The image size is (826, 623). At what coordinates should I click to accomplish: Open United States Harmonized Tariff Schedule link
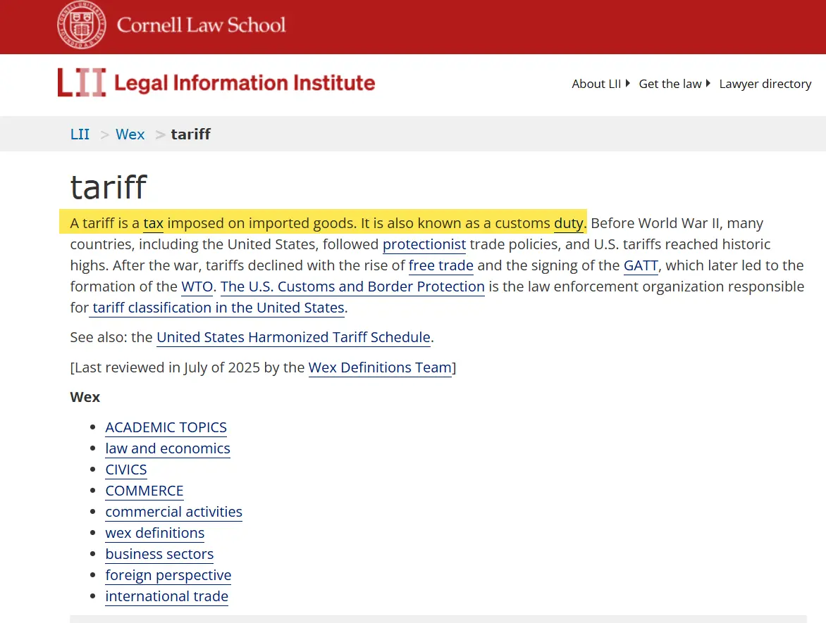click(293, 337)
